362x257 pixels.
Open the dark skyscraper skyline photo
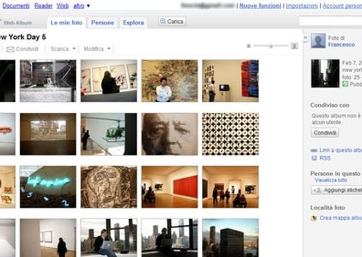(x=230, y=238)
